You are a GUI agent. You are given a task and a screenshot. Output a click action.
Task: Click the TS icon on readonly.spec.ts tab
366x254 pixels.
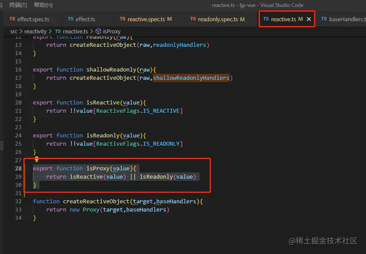(x=193, y=19)
